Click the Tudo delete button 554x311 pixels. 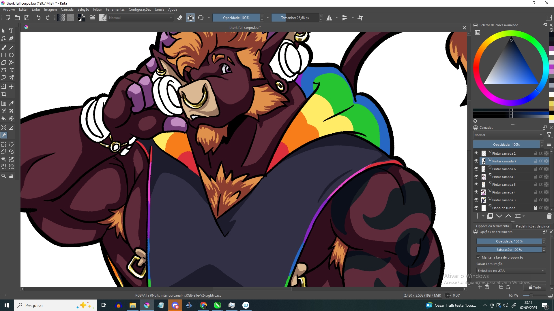point(535,287)
